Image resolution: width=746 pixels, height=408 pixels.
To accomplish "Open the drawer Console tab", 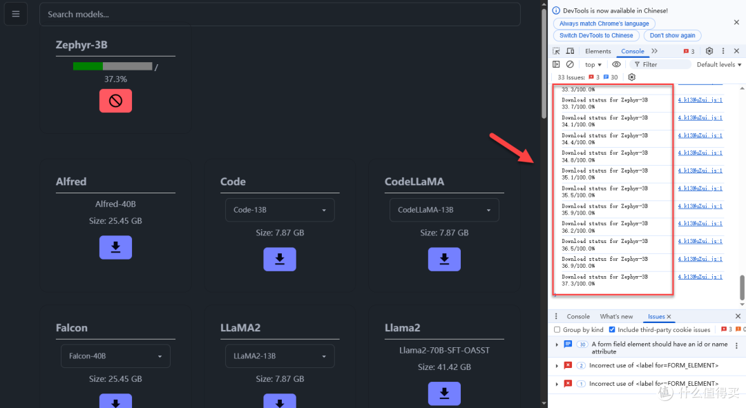I will (578, 316).
